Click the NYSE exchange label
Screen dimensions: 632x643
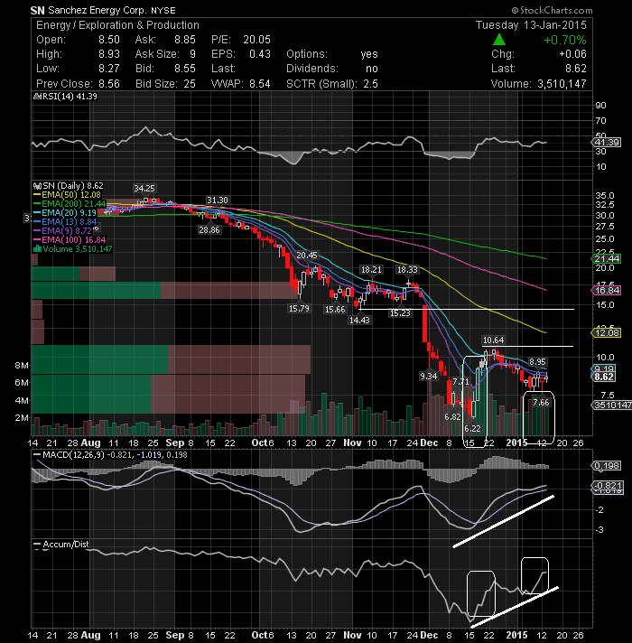click(x=163, y=11)
